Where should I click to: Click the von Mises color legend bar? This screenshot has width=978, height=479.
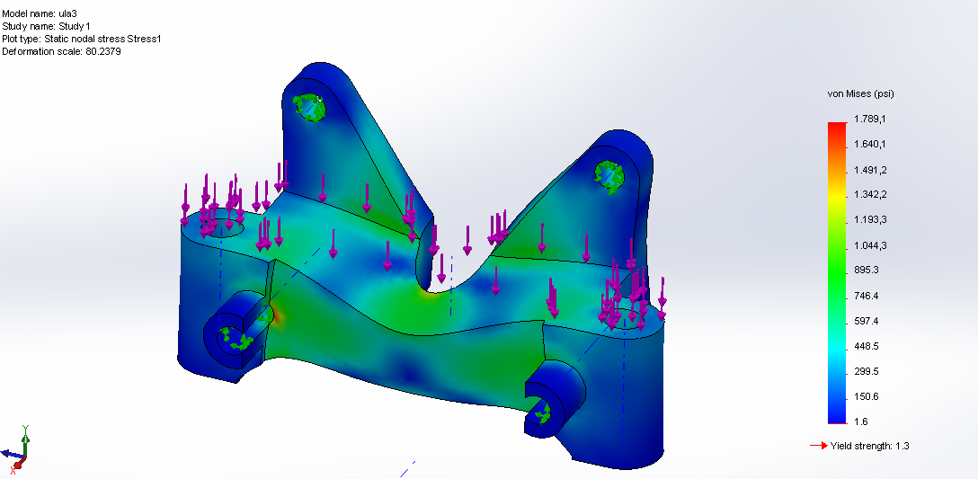[837, 273]
